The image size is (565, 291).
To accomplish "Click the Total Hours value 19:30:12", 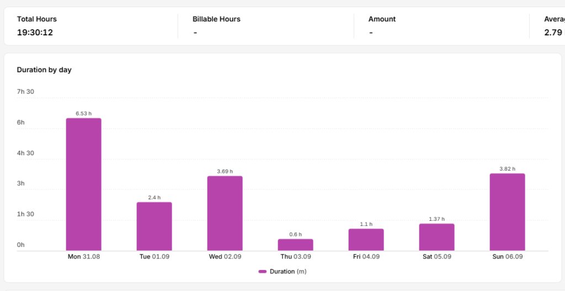I will (35, 33).
